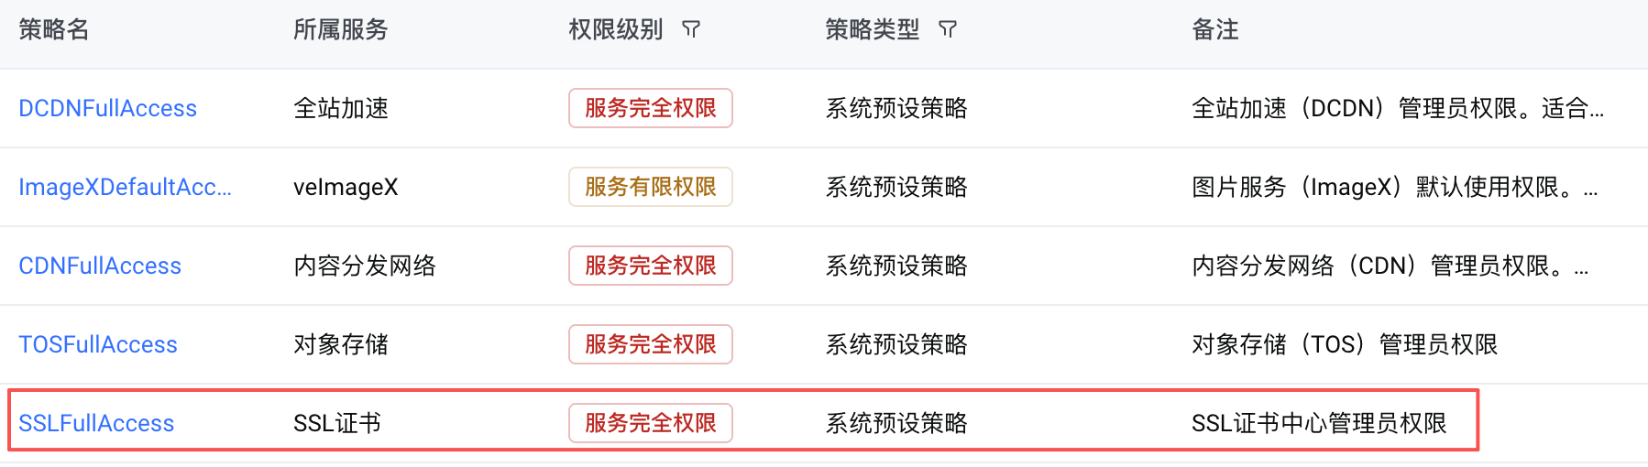Click 服务完全权限 tag in TOSFullAccess row
1648x467 pixels.
pyautogui.click(x=650, y=345)
